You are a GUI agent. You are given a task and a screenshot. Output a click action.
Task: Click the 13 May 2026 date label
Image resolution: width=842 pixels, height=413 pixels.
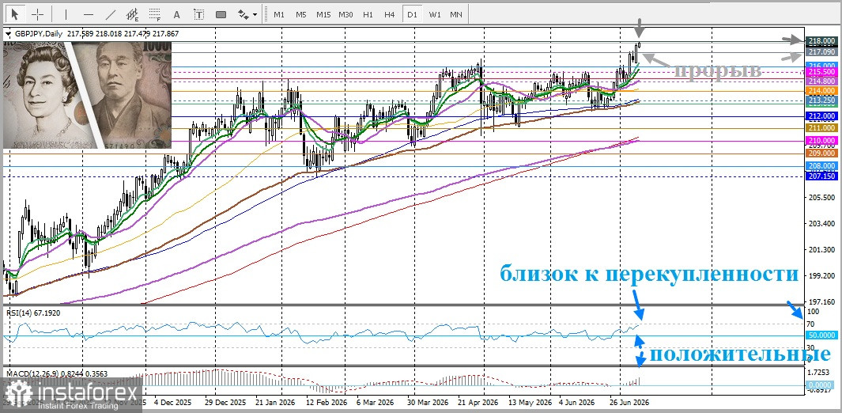529,402
